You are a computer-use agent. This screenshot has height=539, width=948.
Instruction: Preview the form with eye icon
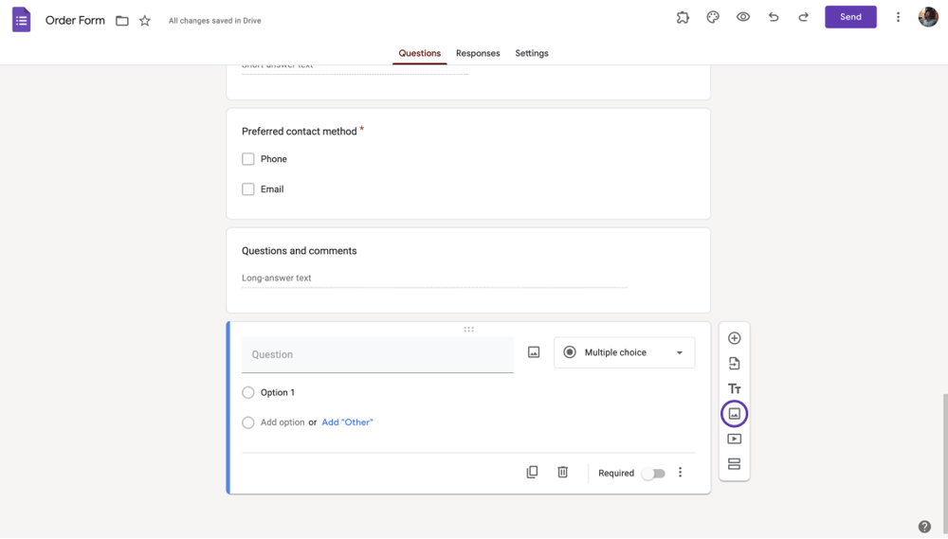point(743,17)
